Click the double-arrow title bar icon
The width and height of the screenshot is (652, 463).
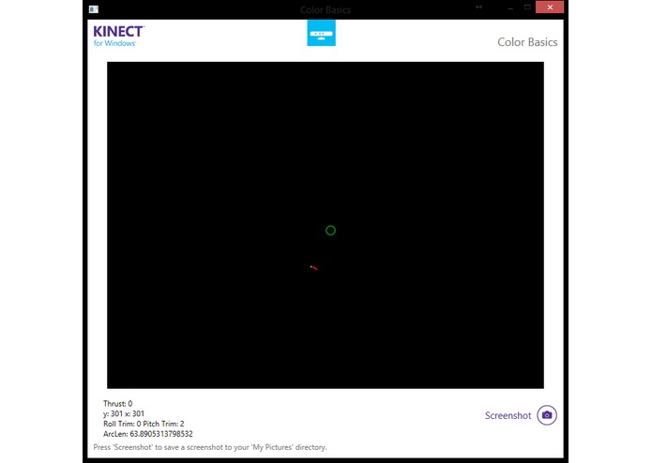(x=478, y=7)
